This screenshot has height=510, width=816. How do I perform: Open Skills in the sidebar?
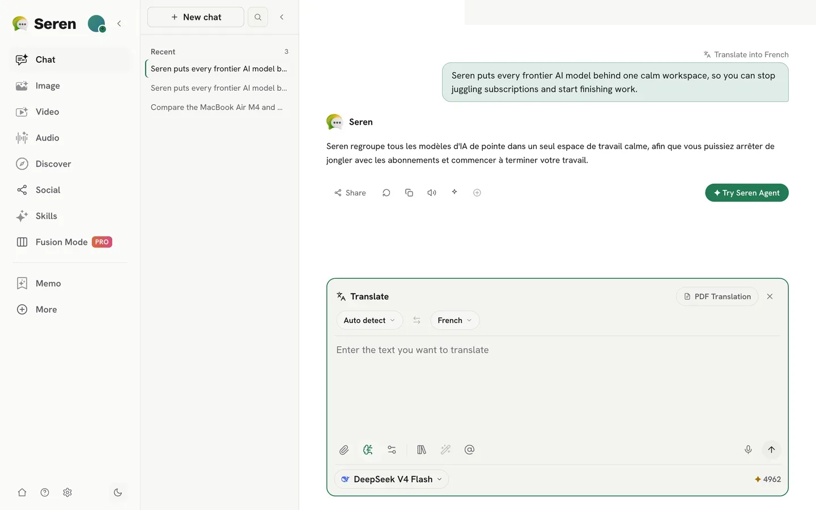(70, 216)
